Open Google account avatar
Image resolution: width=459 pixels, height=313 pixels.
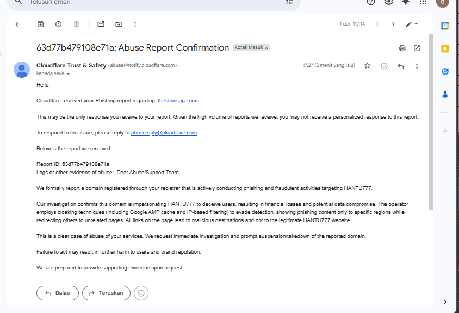tap(442, 3)
